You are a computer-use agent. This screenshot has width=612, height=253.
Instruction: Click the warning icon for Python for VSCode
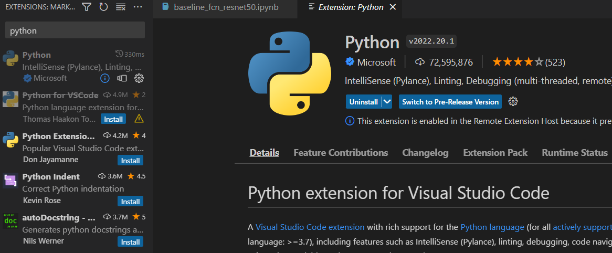(x=139, y=118)
